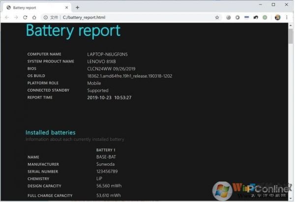Click connected standby value Supported
Viewport: 295px width, 202px height.
coord(98,90)
